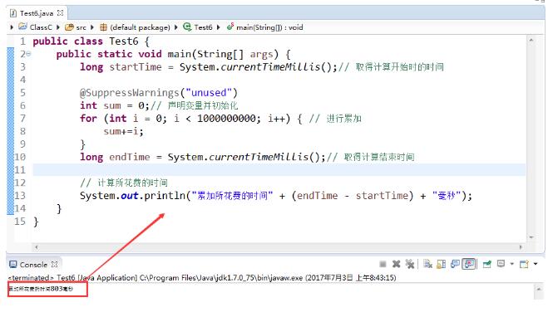The height and width of the screenshot is (312, 553).
Task: Select the Test6.java editor tab
Action: click(x=37, y=13)
